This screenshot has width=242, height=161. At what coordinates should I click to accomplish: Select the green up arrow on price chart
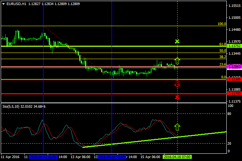(x=177, y=60)
